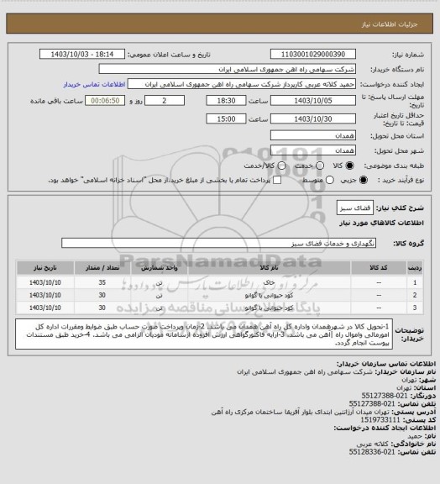Screen dimensions: 440x484
Task: Click quantity 30 in the third row
Action: 102,308
